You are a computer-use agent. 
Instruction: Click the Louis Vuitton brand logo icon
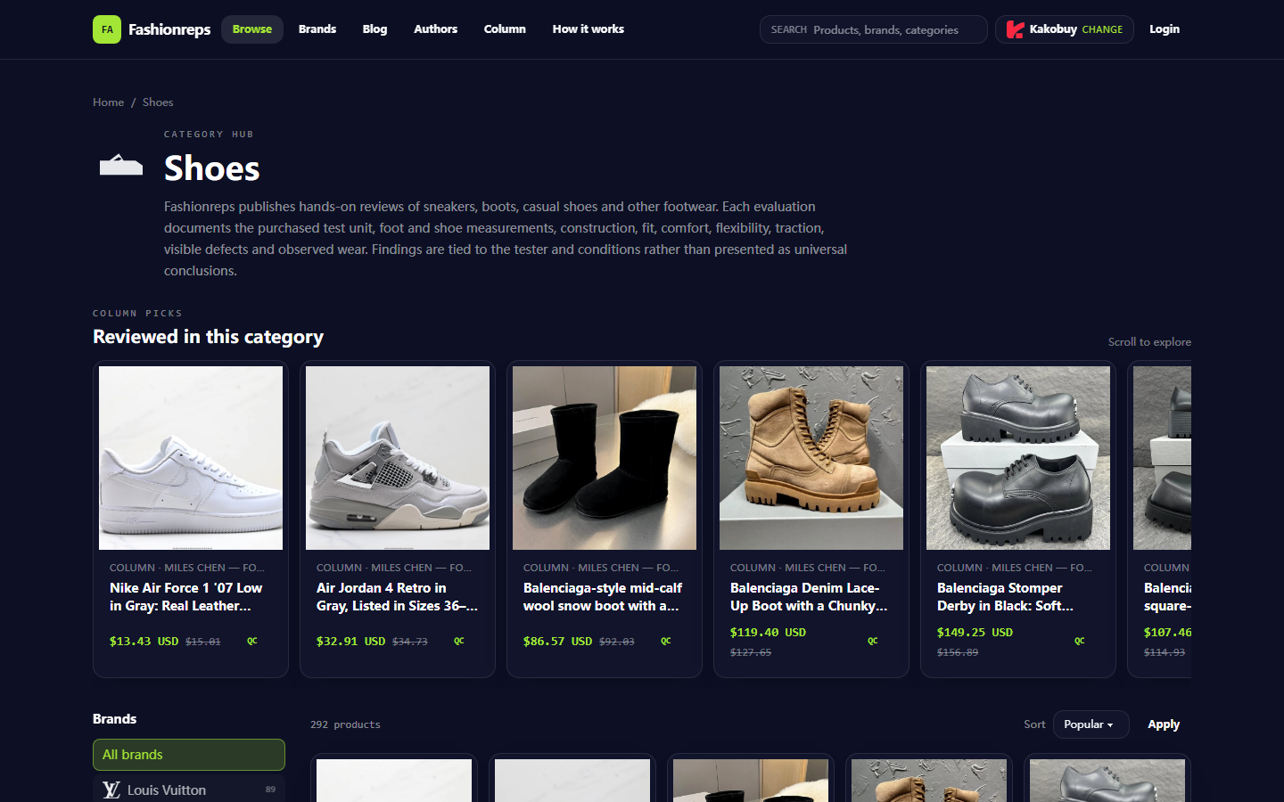111,790
